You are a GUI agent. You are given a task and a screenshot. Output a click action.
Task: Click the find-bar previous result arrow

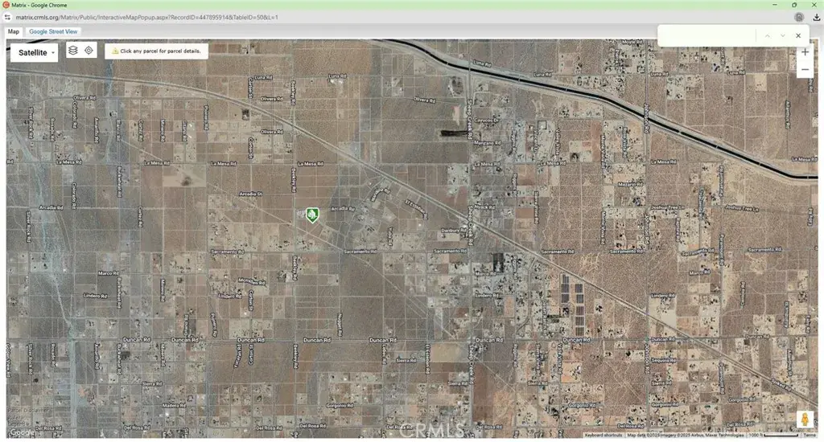tap(768, 35)
